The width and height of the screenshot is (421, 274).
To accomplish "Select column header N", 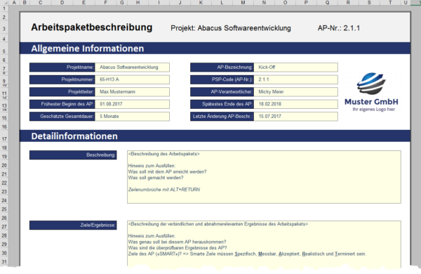I will click(x=264, y=2).
